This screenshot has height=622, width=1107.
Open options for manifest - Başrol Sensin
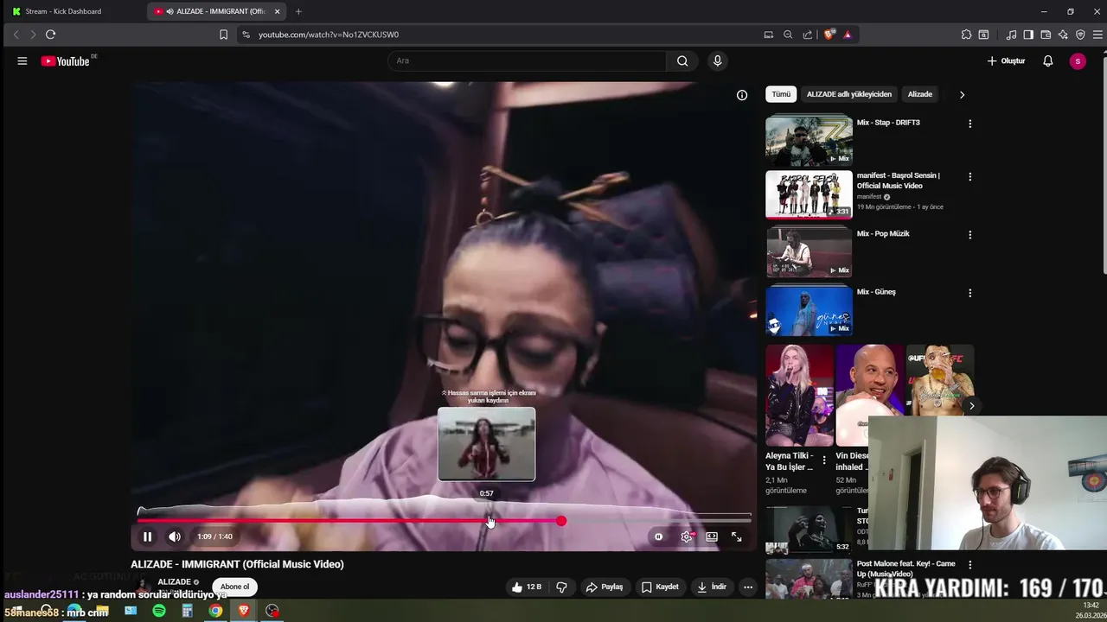click(x=969, y=176)
